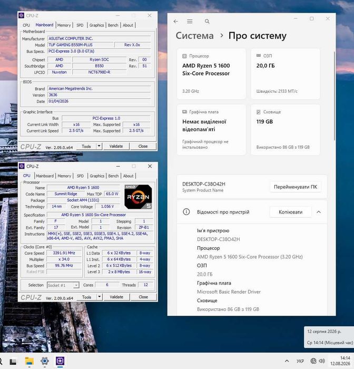This screenshot has width=354, height=369.
Task: Open the 'Сховище' 119 GB card
Action: tap(286, 130)
